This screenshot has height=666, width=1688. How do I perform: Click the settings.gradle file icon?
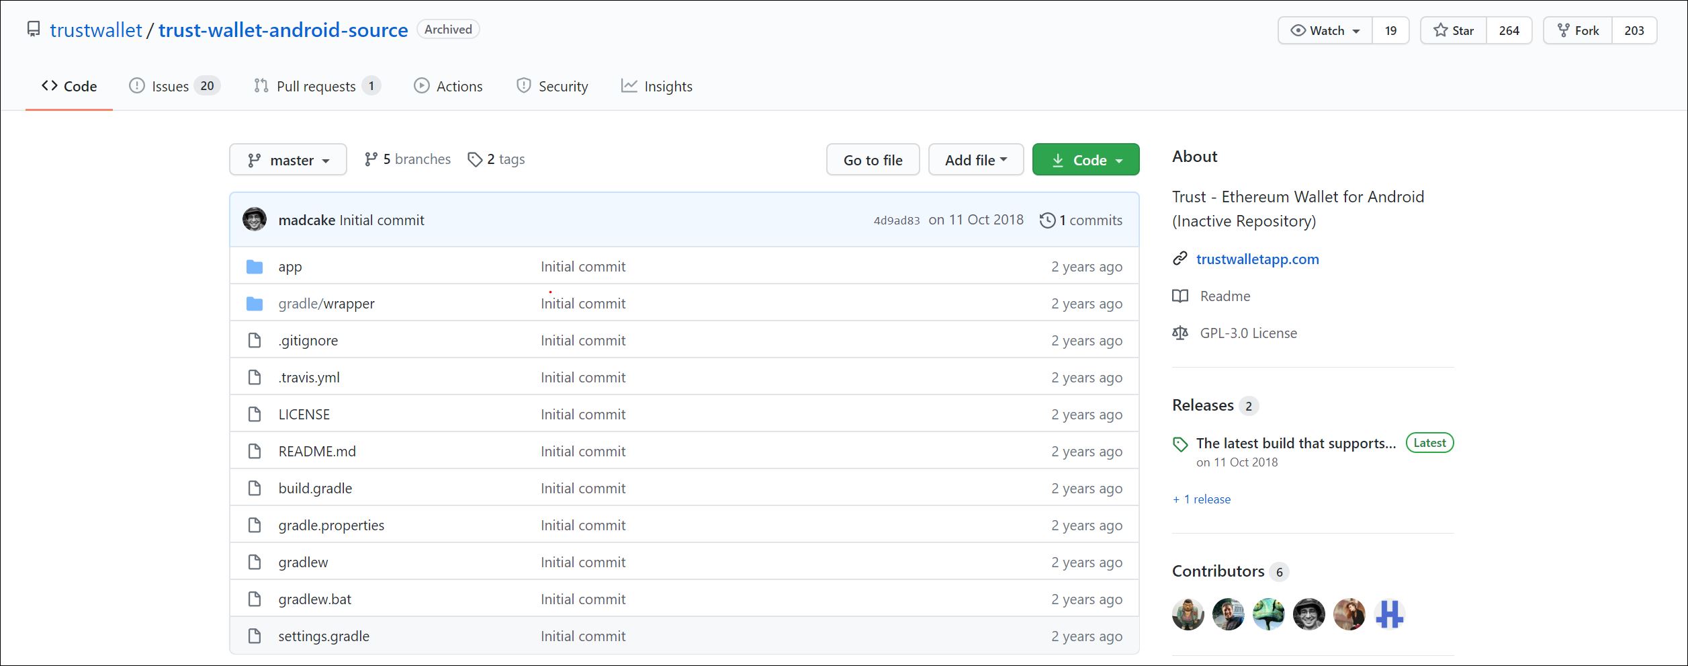click(255, 636)
